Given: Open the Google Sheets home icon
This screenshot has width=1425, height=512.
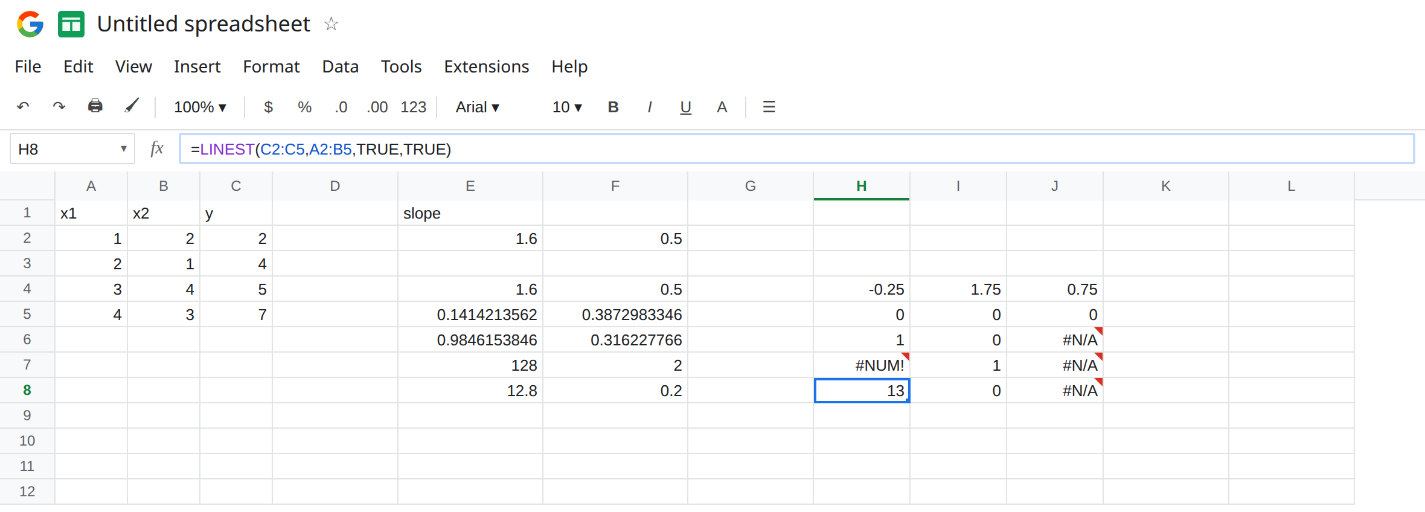Looking at the screenshot, I should coord(71,24).
